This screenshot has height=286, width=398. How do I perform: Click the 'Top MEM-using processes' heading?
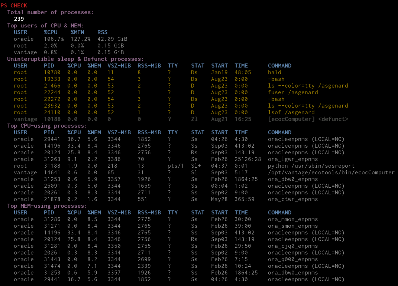point(47,206)
